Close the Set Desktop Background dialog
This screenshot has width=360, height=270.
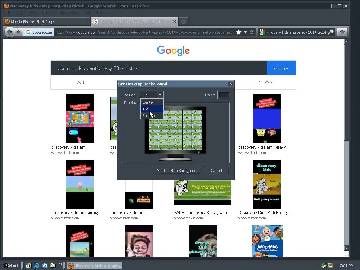[231, 84]
